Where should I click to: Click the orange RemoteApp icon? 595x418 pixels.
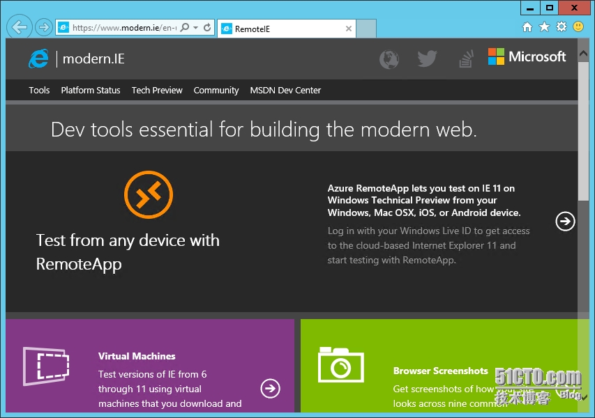pos(149,194)
